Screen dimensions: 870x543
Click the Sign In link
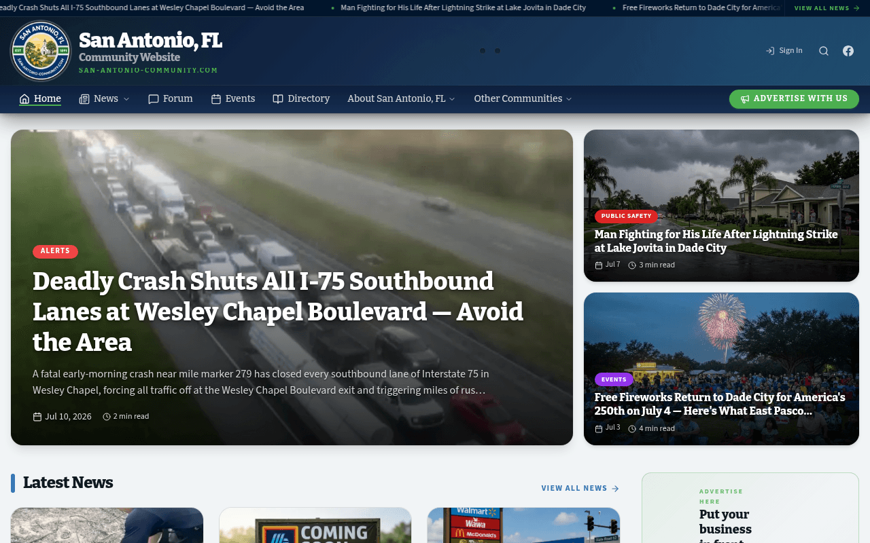pyautogui.click(x=784, y=51)
